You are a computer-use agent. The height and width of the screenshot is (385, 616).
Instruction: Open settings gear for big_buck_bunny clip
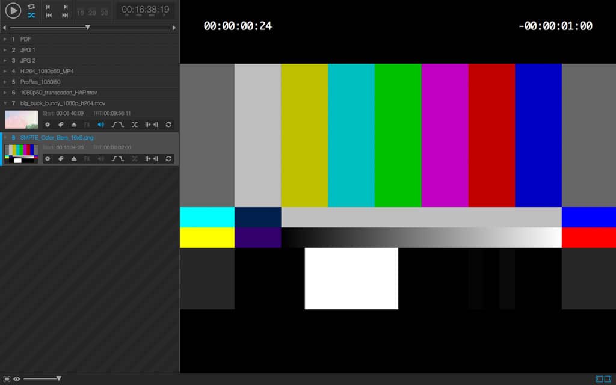coord(48,125)
